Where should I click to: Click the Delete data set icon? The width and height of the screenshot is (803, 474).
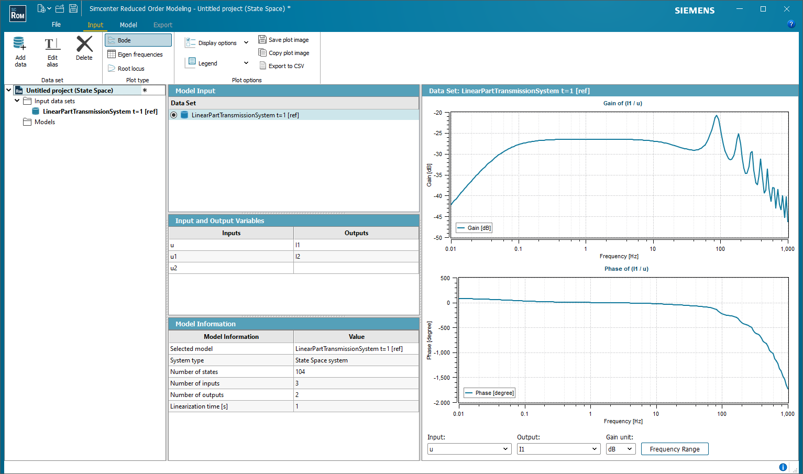[84, 44]
